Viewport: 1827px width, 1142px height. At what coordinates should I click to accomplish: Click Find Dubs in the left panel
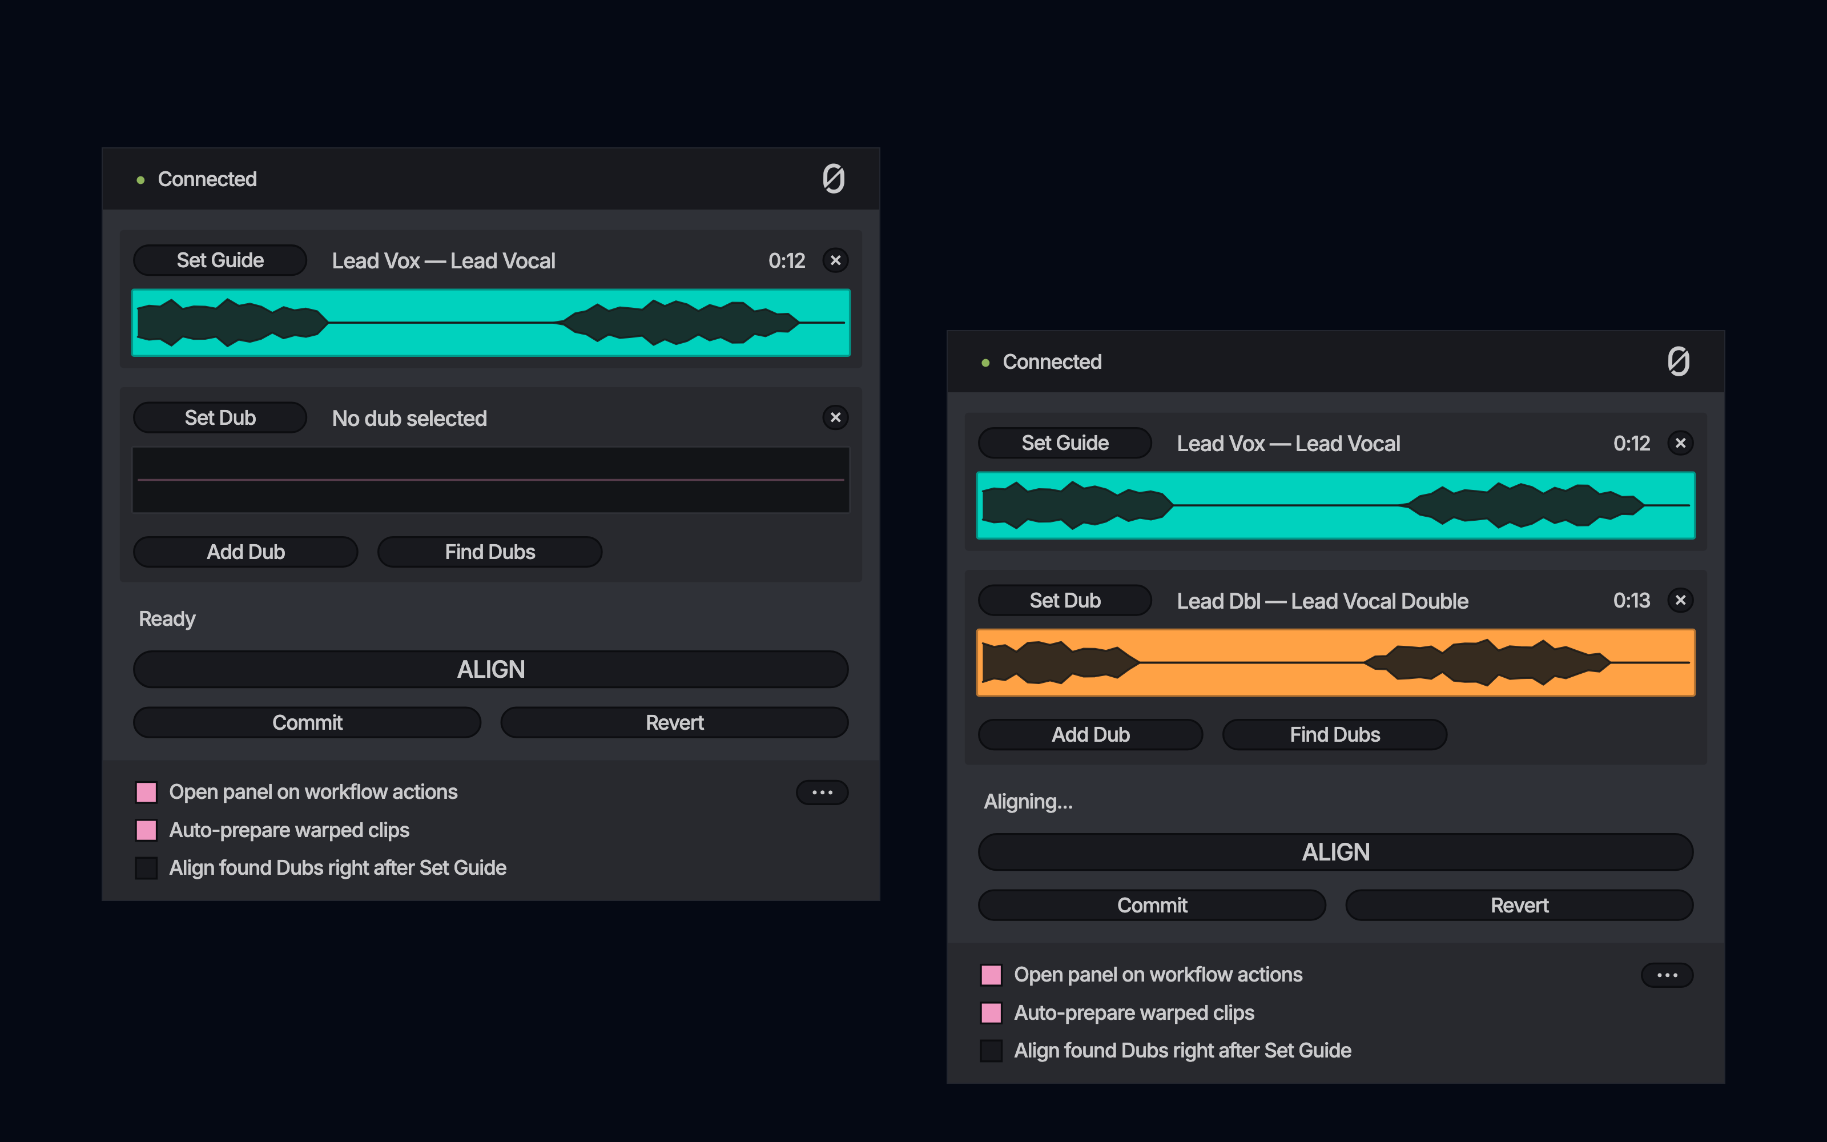490,552
